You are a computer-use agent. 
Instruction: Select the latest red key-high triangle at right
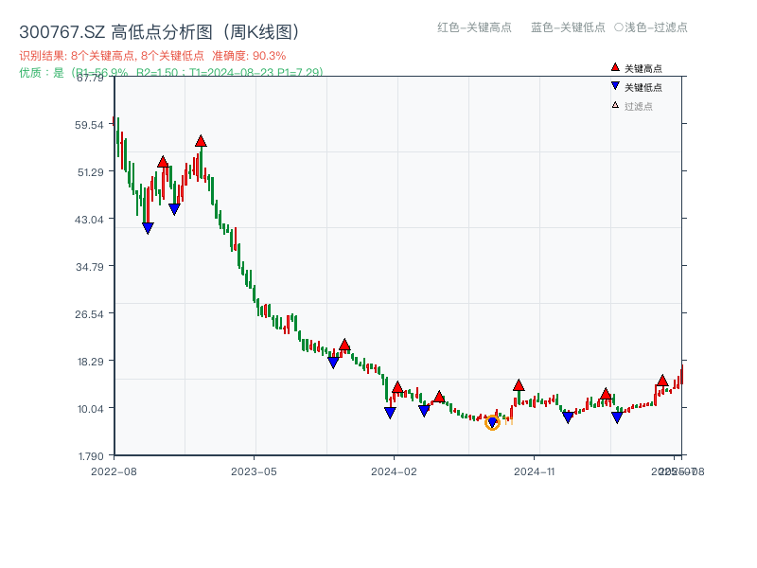pos(662,381)
